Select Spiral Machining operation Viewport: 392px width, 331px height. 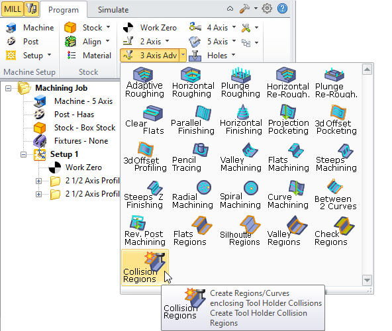pyautogui.click(x=240, y=194)
